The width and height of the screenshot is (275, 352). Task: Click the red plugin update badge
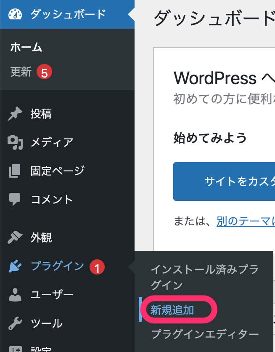(97, 267)
